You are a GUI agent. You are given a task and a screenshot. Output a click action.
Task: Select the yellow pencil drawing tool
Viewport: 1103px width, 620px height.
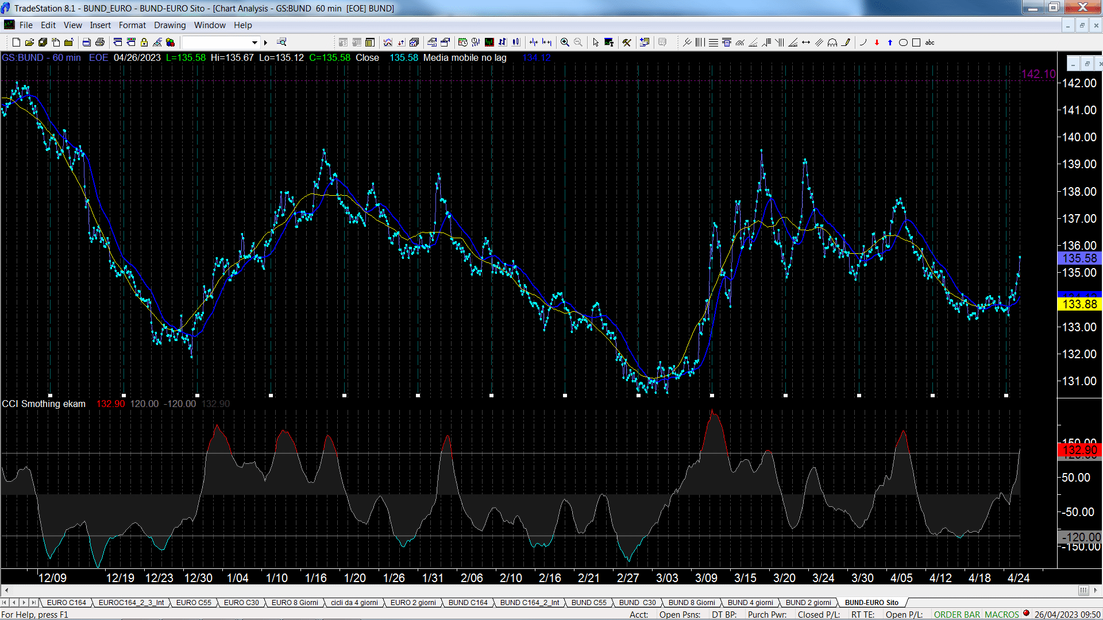(846, 42)
